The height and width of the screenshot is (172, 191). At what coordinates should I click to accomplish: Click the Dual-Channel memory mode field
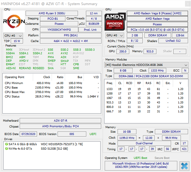click(144, 143)
